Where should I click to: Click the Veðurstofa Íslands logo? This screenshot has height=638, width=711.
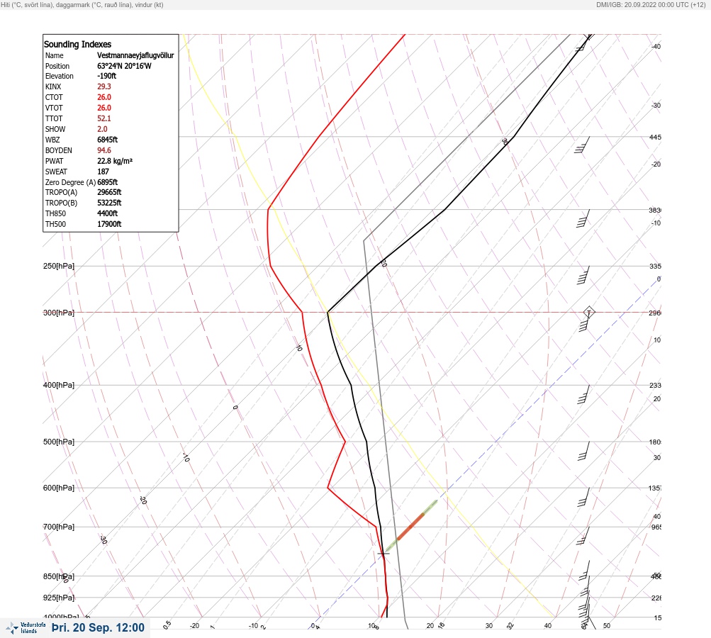coord(26,628)
